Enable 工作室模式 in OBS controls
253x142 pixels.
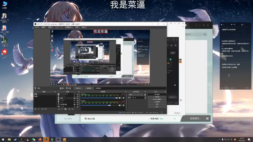(157, 102)
